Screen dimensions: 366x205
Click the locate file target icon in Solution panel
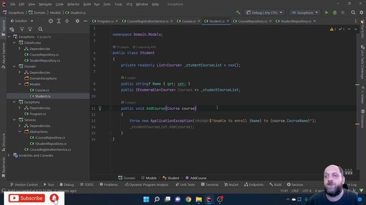tap(51, 21)
